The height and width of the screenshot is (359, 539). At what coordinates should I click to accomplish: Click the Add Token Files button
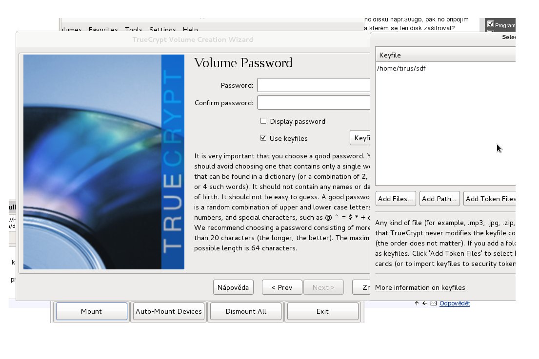(490, 199)
